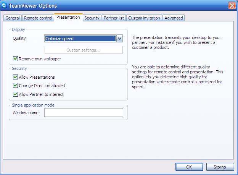Toggle the Allow Presentations checkbox
238x175 pixels.
click(x=15, y=77)
